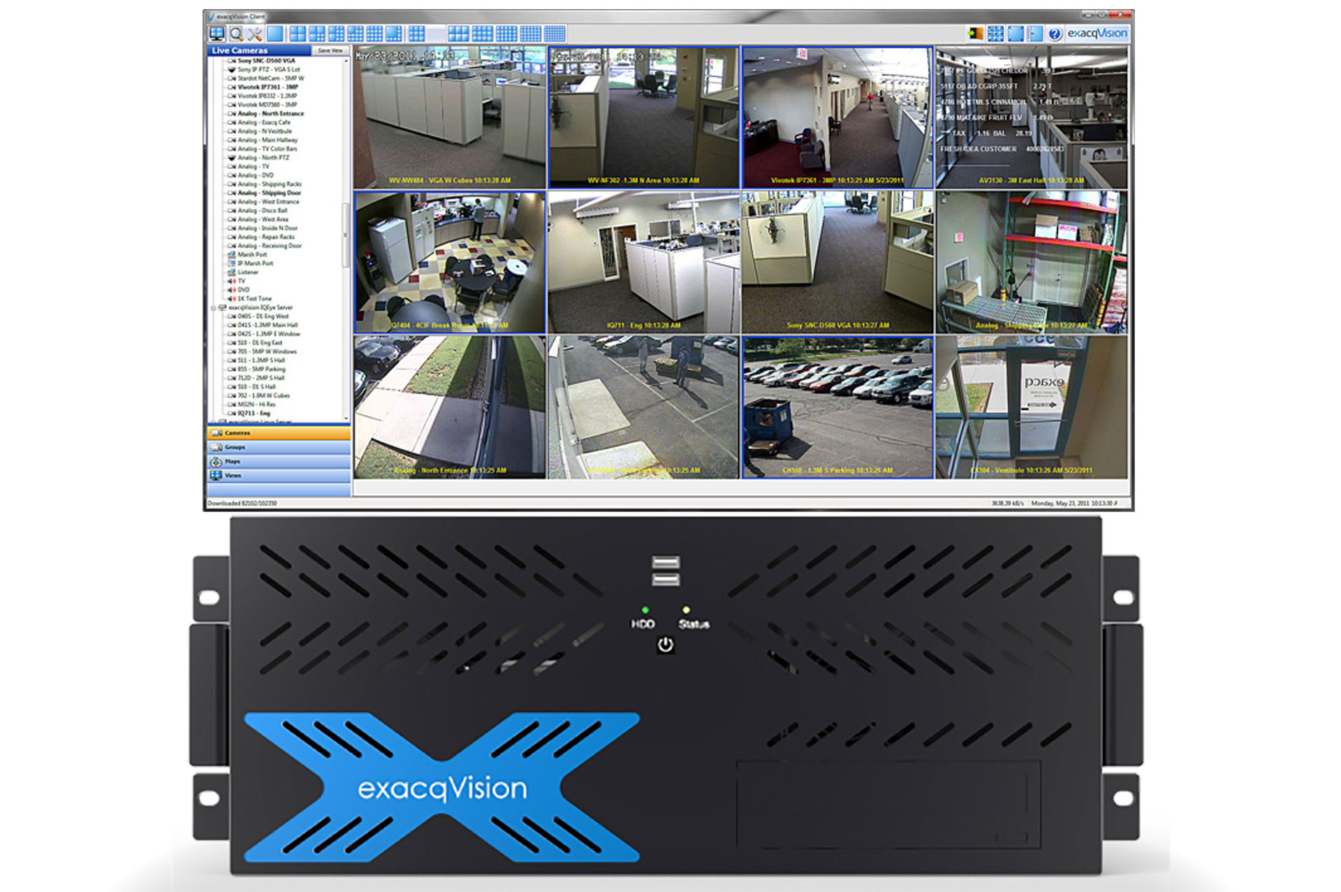Switch to the Maps tab
The width and height of the screenshot is (1341, 892).
pyautogui.click(x=279, y=462)
